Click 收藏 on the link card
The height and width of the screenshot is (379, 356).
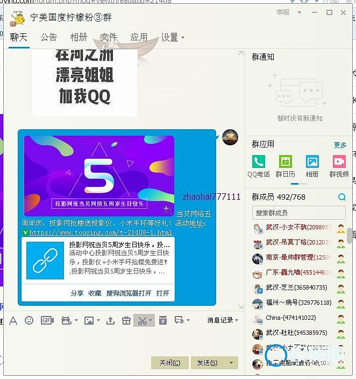click(x=95, y=293)
